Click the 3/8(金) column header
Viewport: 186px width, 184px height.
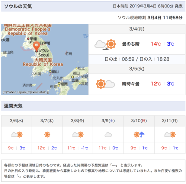tap(77, 121)
